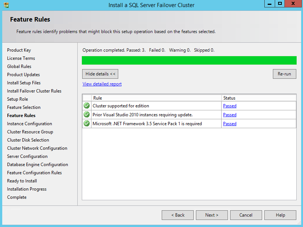Viewport: 303px width, 227px height.
Task: Click the 'Operation completed. Passed: 3.' summary text
Action: pyautogui.click(x=114, y=50)
